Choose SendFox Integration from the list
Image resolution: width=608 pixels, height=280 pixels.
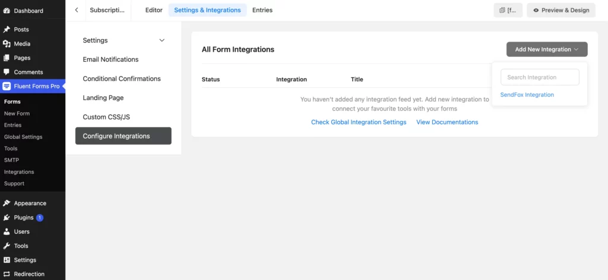(527, 94)
